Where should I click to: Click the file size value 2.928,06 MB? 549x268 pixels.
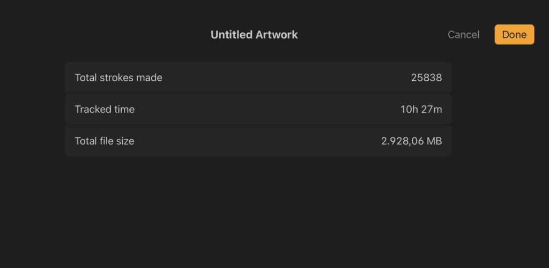(411, 141)
